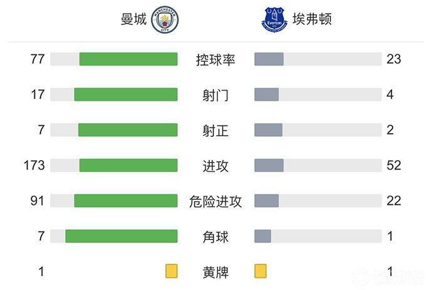Select the 控球率 stat label
Image resolution: width=432 pixels, height=290 pixels.
click(x=215, y=60)
